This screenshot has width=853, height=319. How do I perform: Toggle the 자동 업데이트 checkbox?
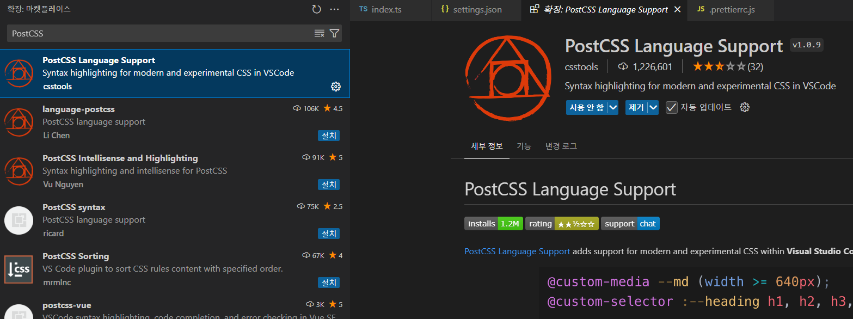(x=672, y=107)
